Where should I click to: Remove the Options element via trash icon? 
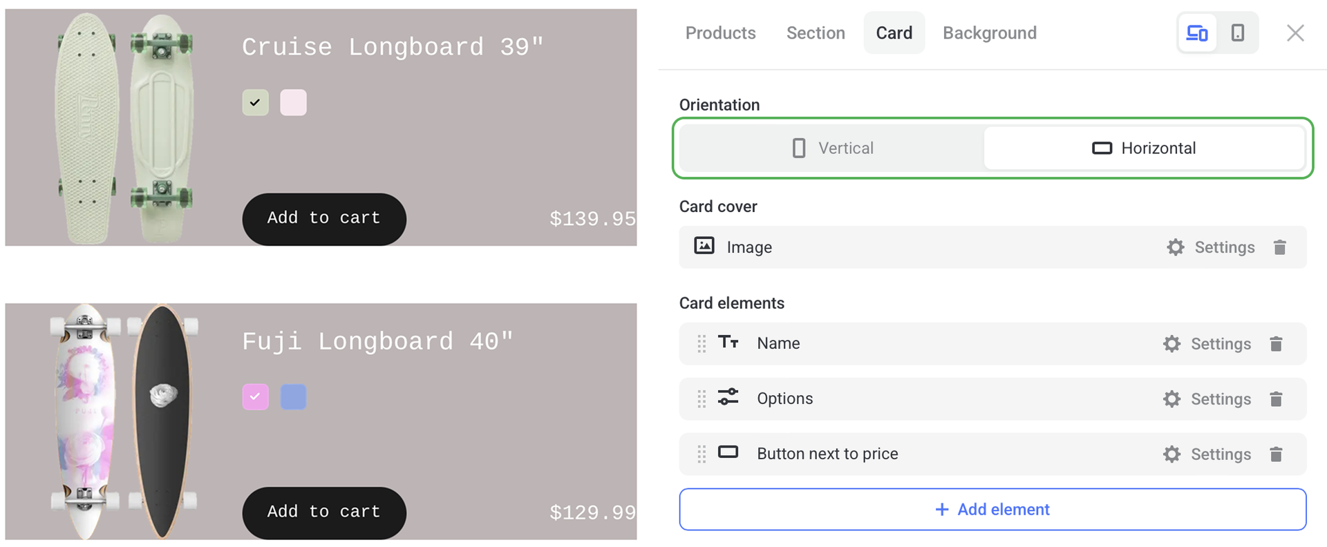click(x=1276, y=399)
